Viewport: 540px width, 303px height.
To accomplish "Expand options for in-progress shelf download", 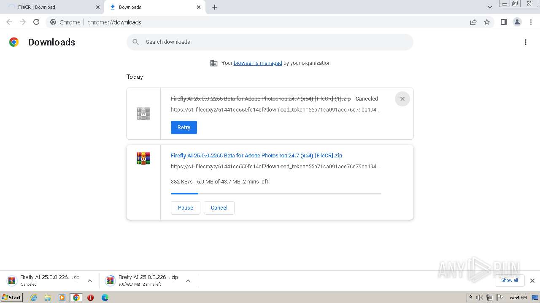I will point(188,281).
